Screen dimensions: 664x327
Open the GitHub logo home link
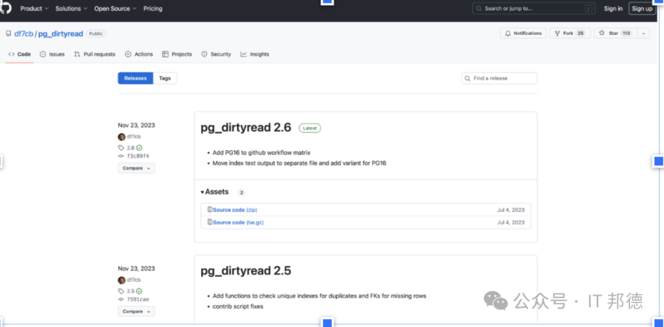click(6, 7)
